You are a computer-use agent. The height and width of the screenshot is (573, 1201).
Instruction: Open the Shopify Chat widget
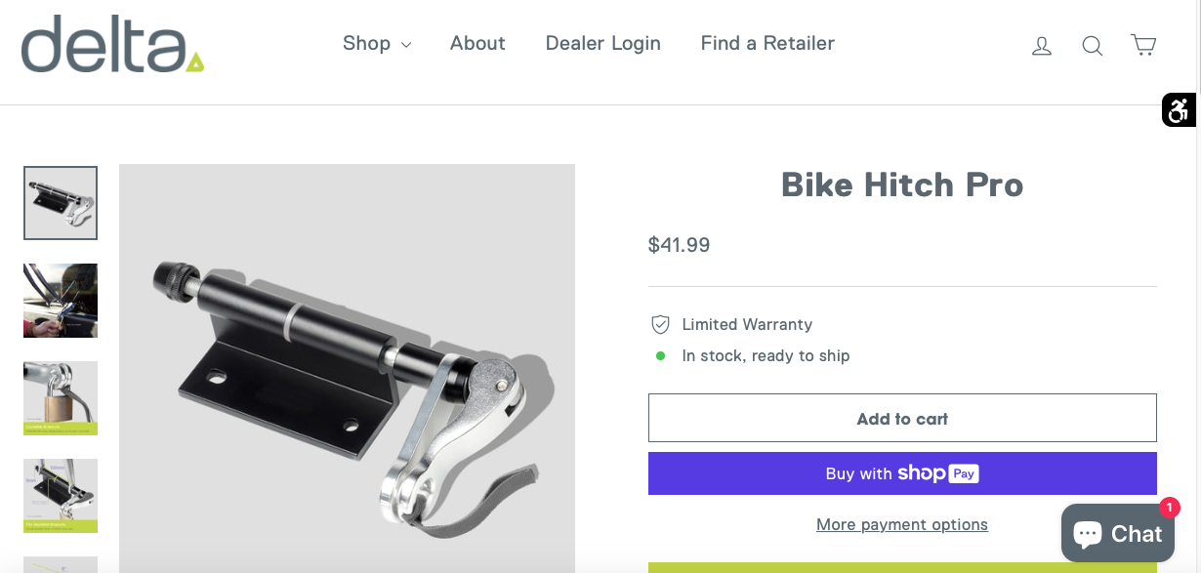tap(1117, 533)
